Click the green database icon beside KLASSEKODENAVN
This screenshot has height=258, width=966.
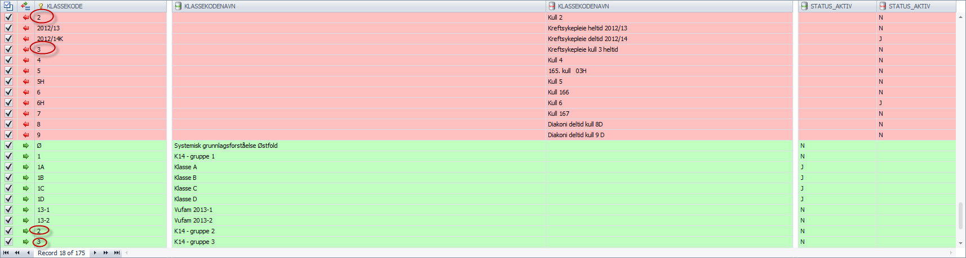(178, 6)
